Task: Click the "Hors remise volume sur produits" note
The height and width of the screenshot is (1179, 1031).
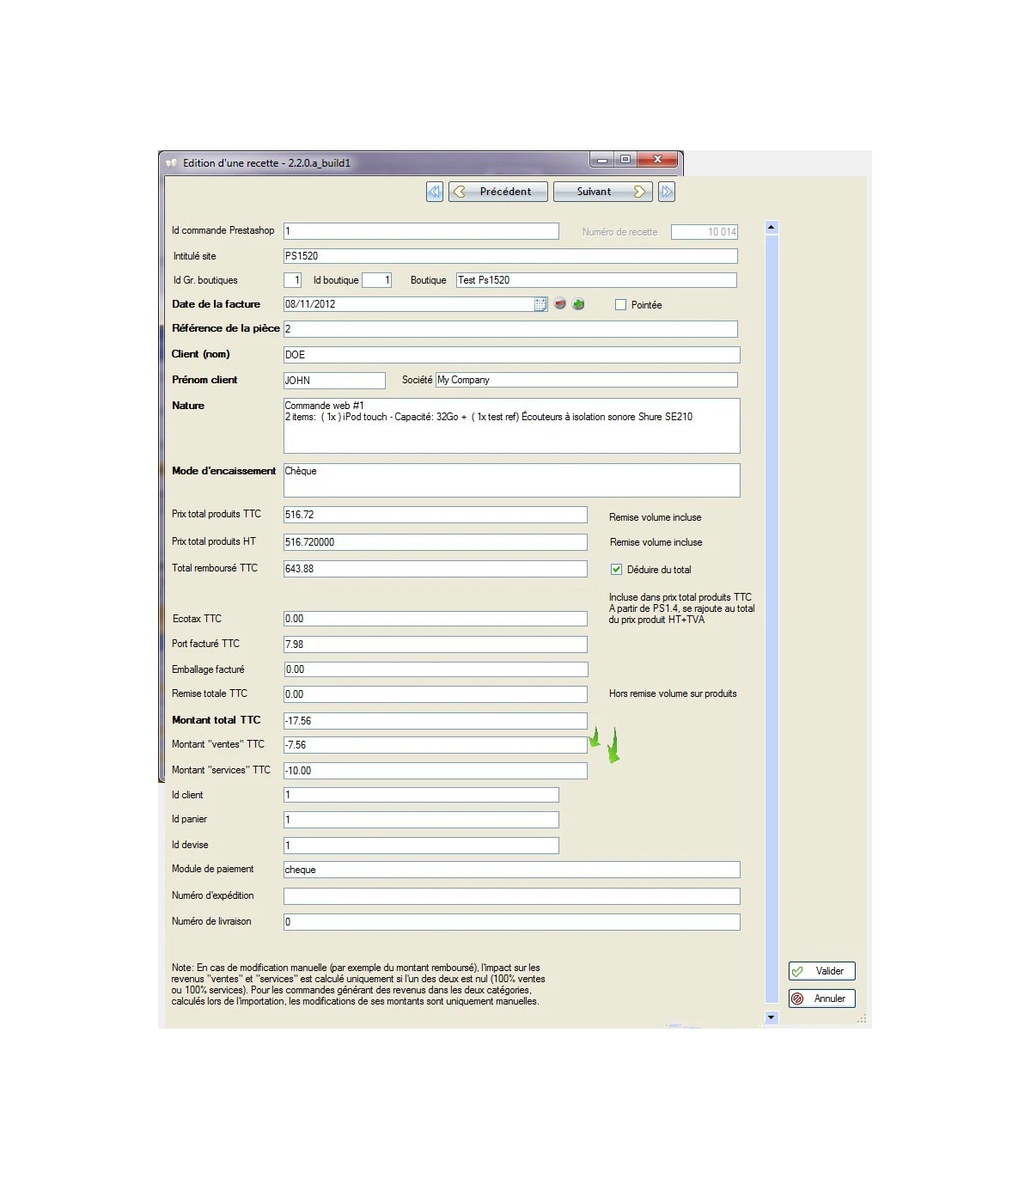Action: coord(673,693)
